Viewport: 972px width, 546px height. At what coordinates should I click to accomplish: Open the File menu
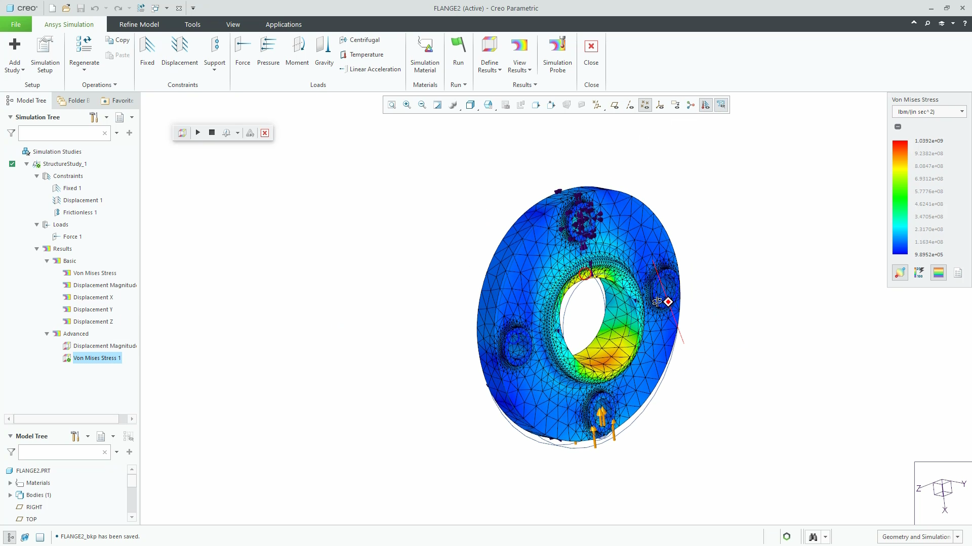(16, 24)
